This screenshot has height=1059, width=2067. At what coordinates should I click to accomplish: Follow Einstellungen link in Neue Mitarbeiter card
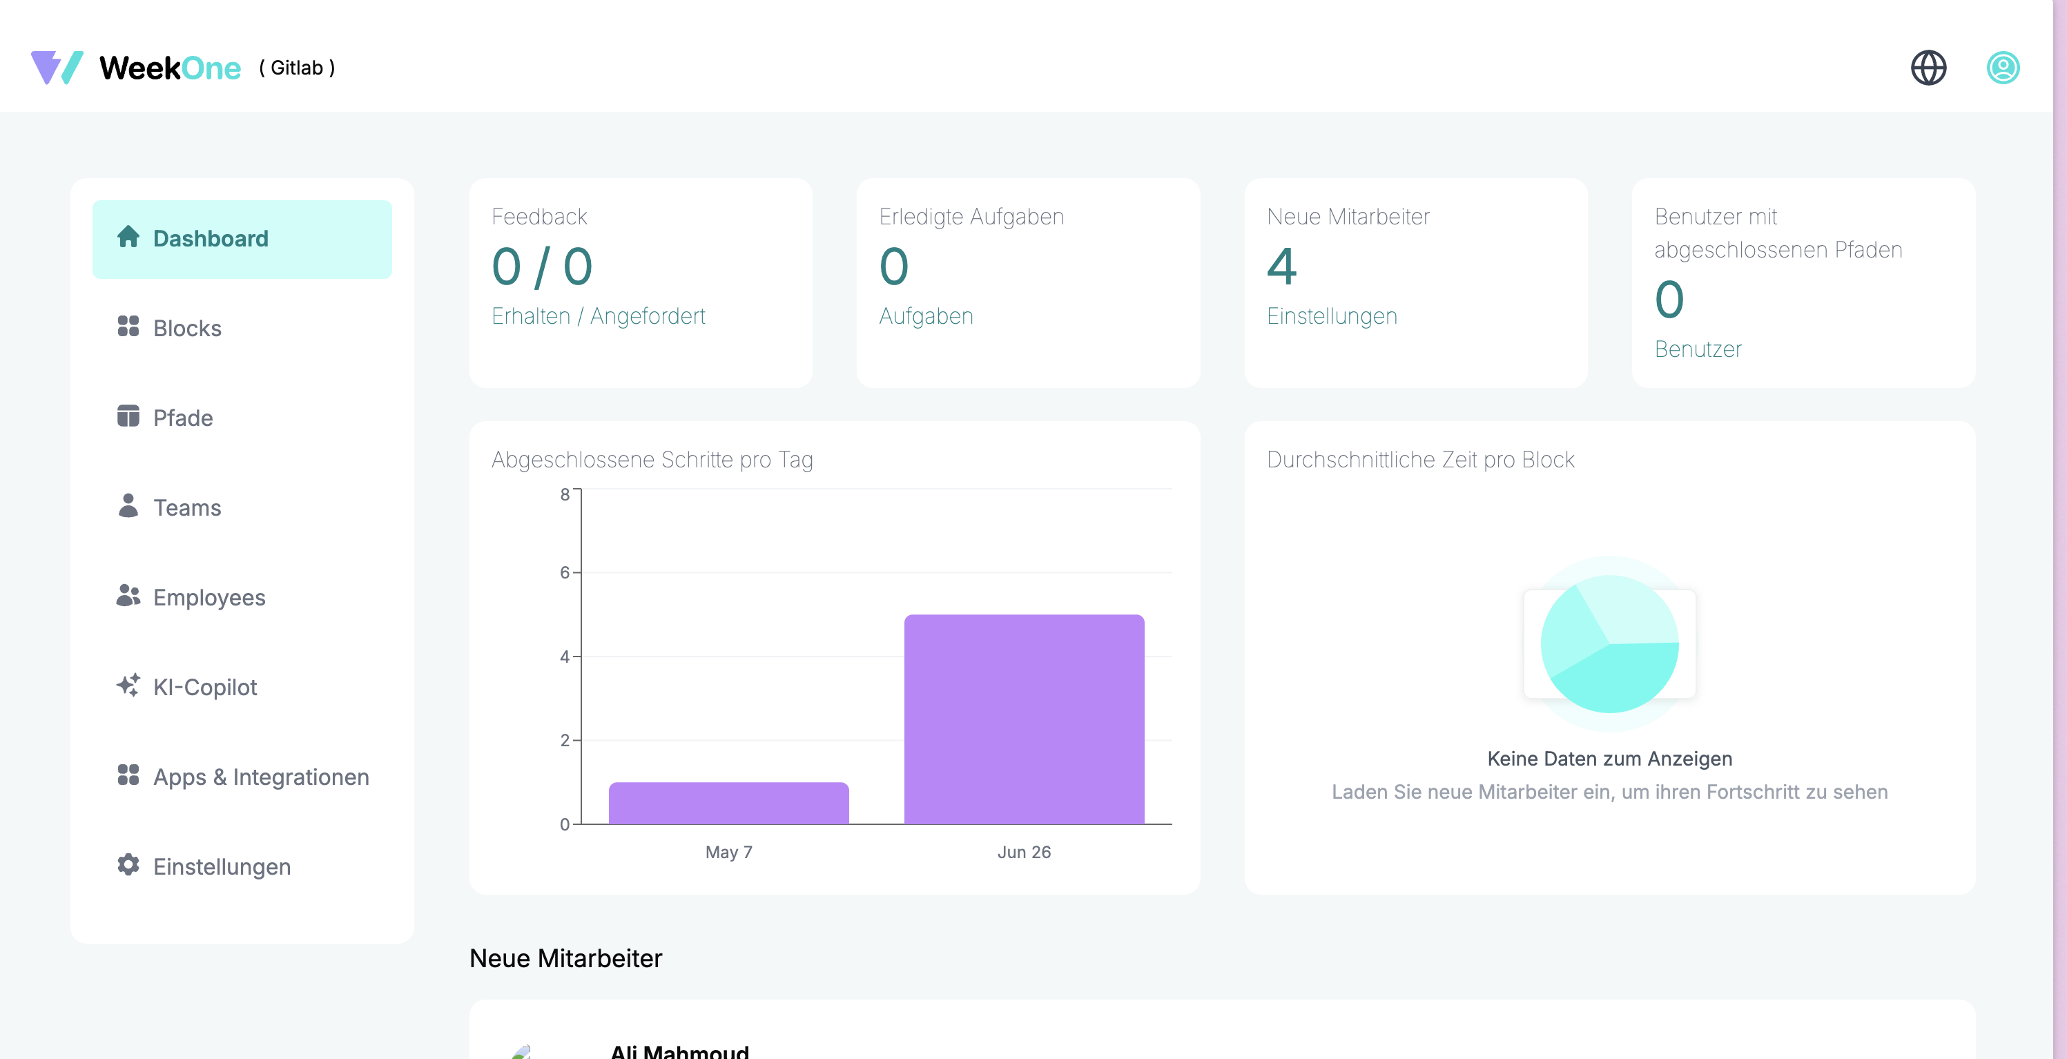[x=1331, y=316]
